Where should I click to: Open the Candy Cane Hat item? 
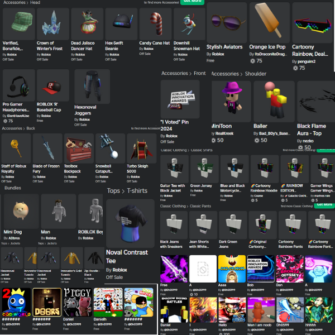155,24
